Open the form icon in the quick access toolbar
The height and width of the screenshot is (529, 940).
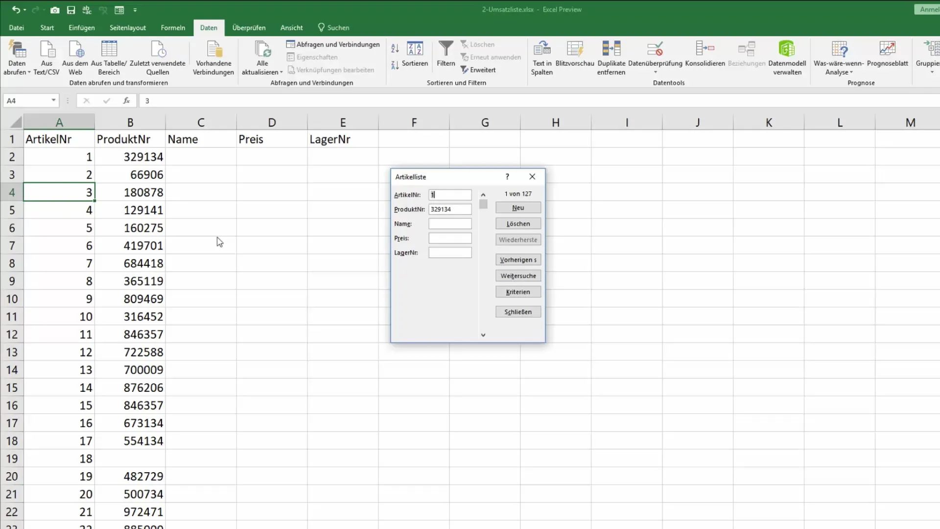pos(119,9)
